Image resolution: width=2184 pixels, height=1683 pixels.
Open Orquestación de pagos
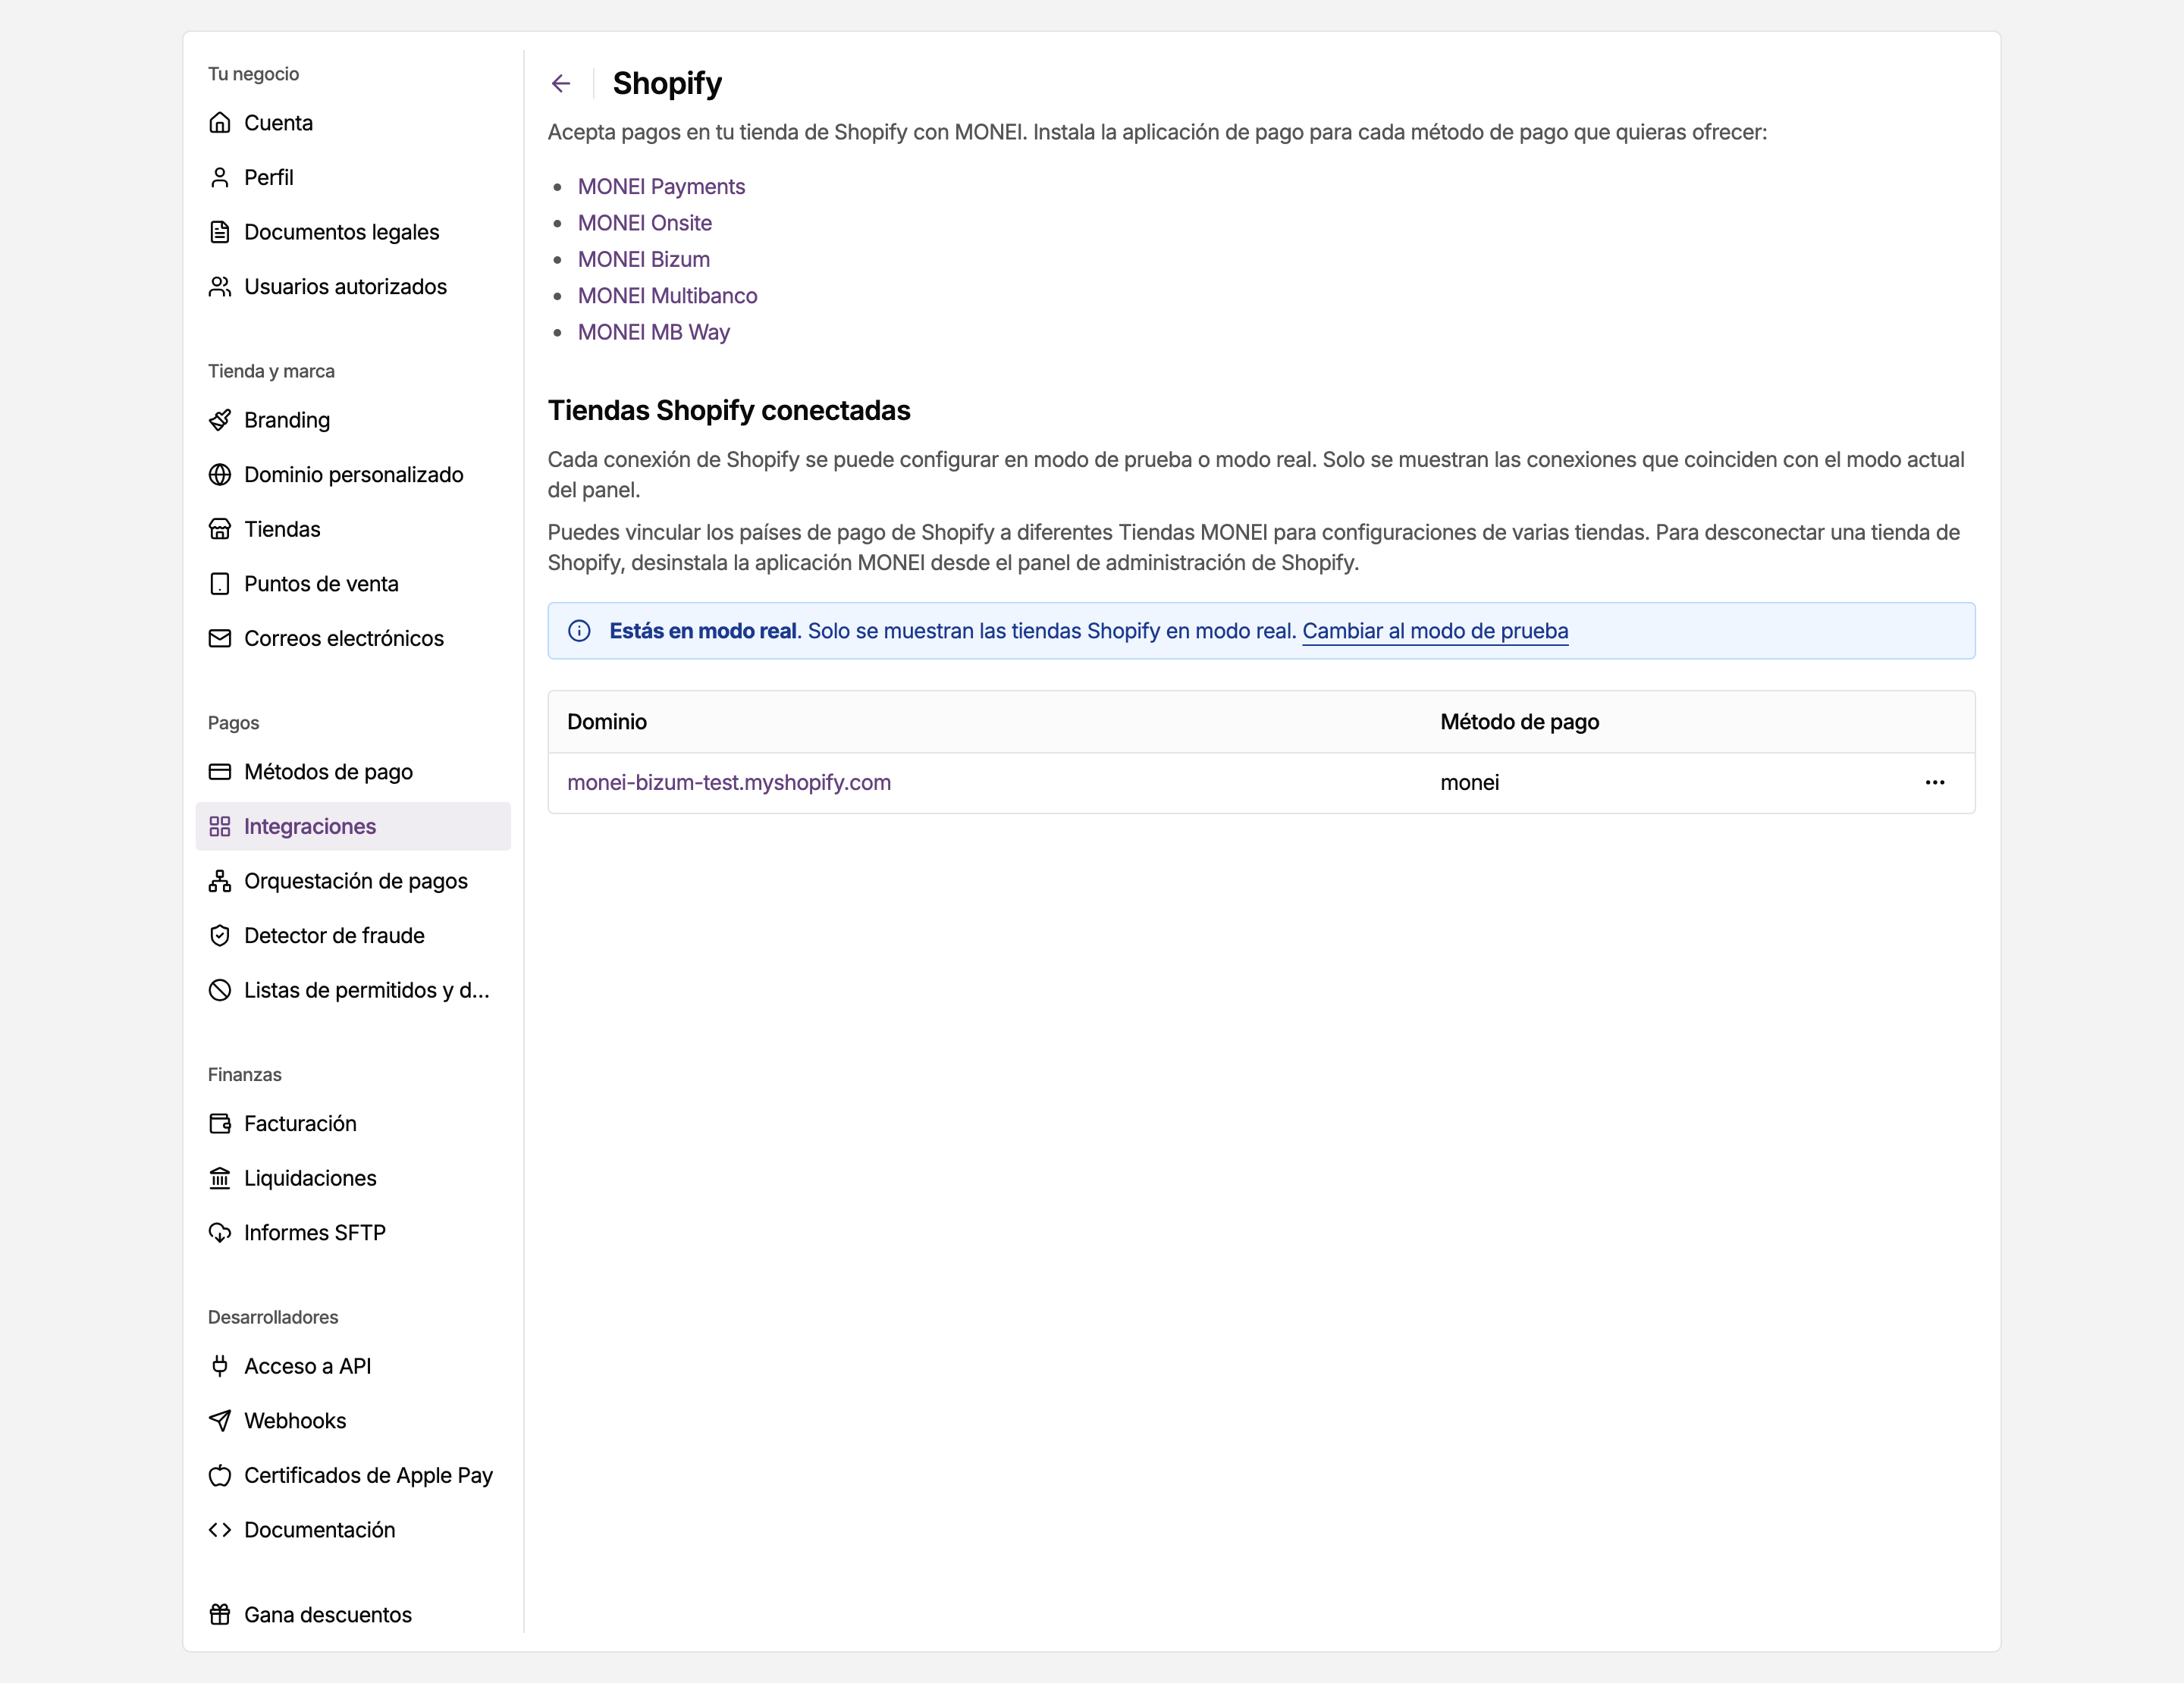pyautogui.click(x=353, y=882)
